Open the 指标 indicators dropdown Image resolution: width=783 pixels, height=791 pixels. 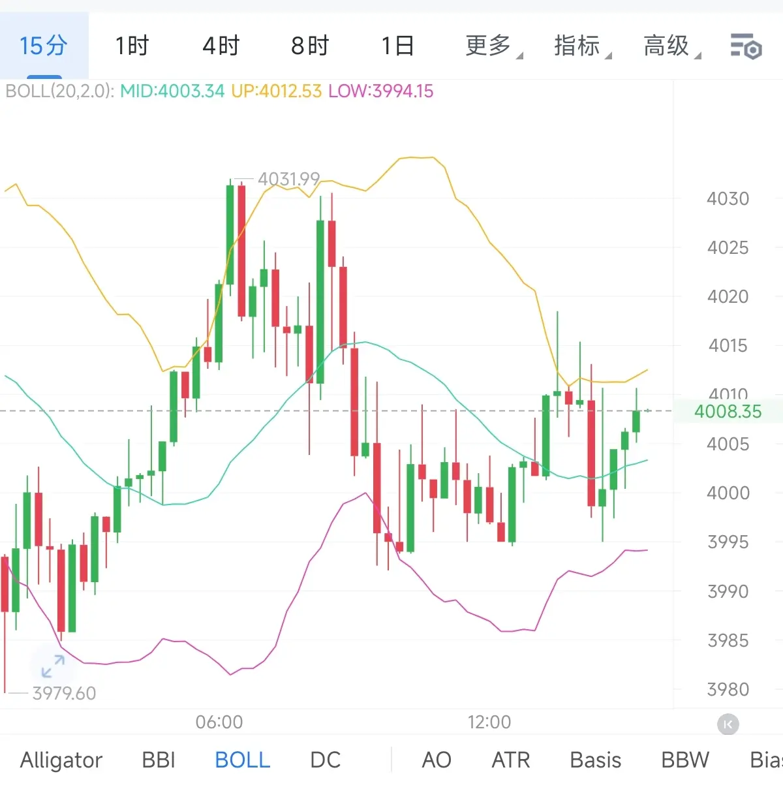[583, 46]
